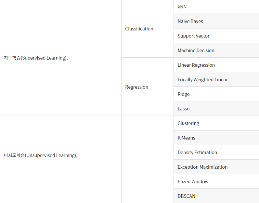The image size is (259, 203).
Task: Click the kNN table cell
Action: click(216, 7)
